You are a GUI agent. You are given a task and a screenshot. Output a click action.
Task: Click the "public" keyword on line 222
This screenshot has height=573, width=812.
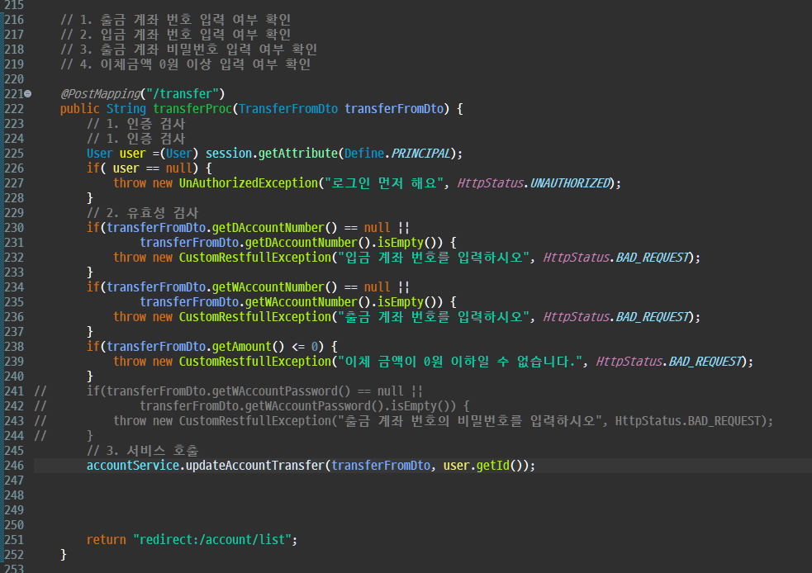[80, 109]
